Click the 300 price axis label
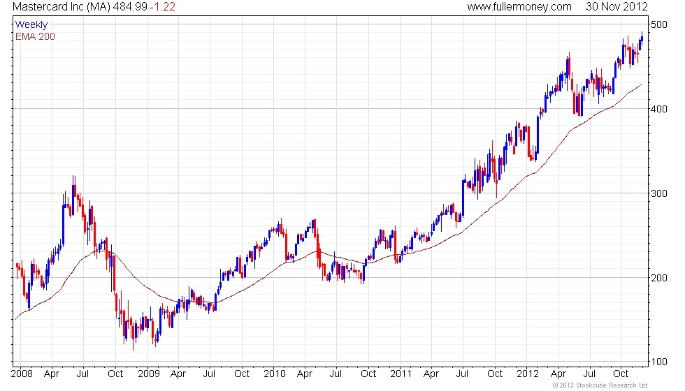This screenshot has width=685, height=391. [658, 193]
